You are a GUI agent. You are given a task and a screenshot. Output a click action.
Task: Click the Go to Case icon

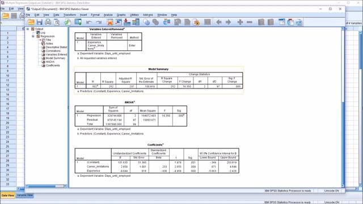coord(119,22)
